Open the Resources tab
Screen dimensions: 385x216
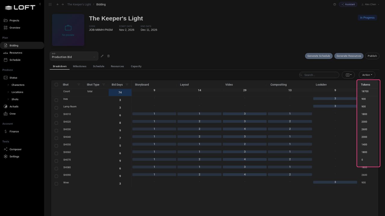coord(117,66)
